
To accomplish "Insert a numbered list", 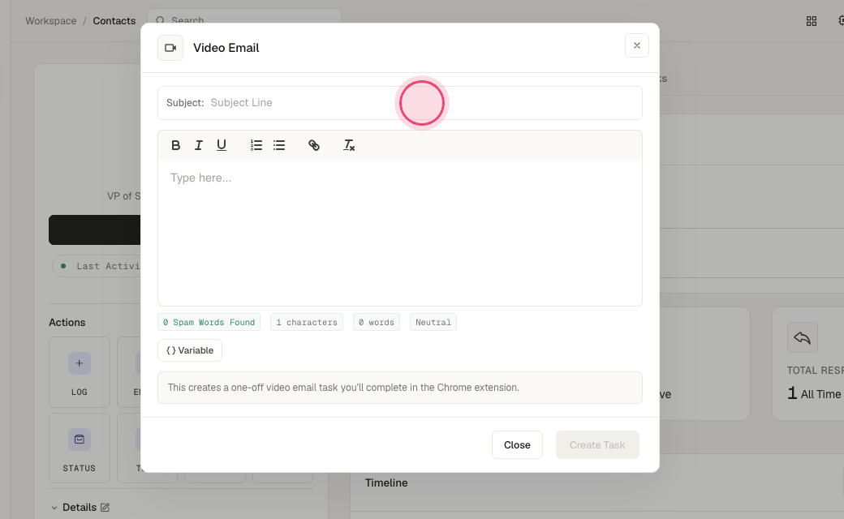I will (256, 145).
